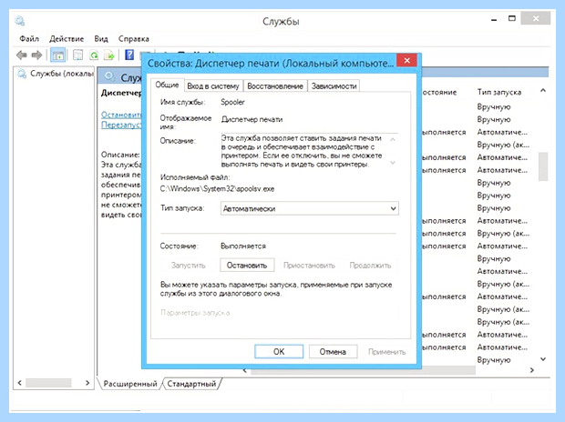Open the Вид menu
This screenshot has height=422, width=565.
click(101, 38)
